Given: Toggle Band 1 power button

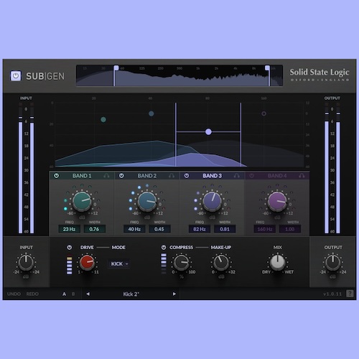Looking at the screenshot, I should click(x=56, y=176).
